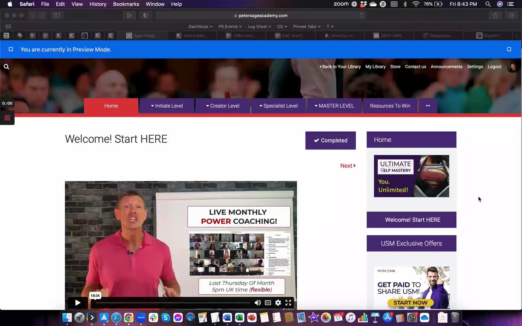Expand the Creator Level menu
Screen dimensions: 522x326
pos(223,106)
